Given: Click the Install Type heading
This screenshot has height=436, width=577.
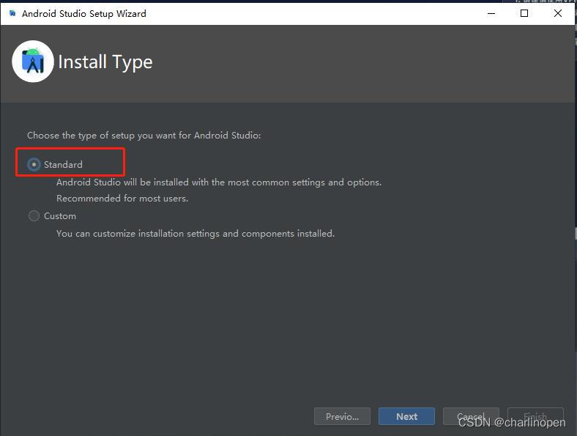Looking at the screenshot, I should (x=105, y=62).
